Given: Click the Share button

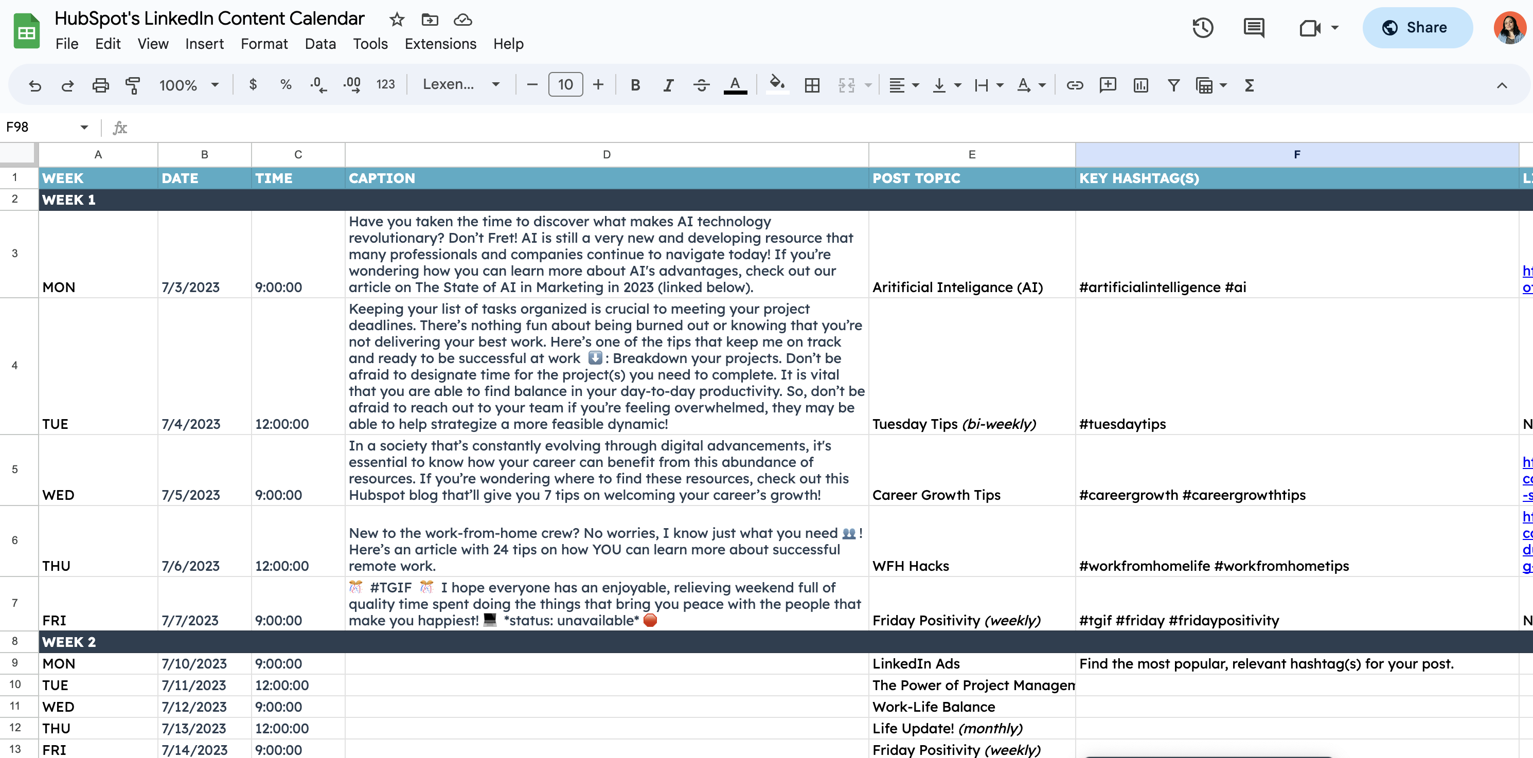Looking at the screenshot, I should (1417, 27).
